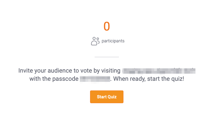212x131 pixels.
Task: Click the participants label text
Action: (113, 41)
